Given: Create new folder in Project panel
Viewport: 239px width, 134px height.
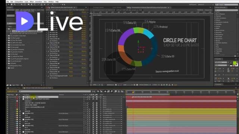Looking at the screenshot, I should point(10,85).
